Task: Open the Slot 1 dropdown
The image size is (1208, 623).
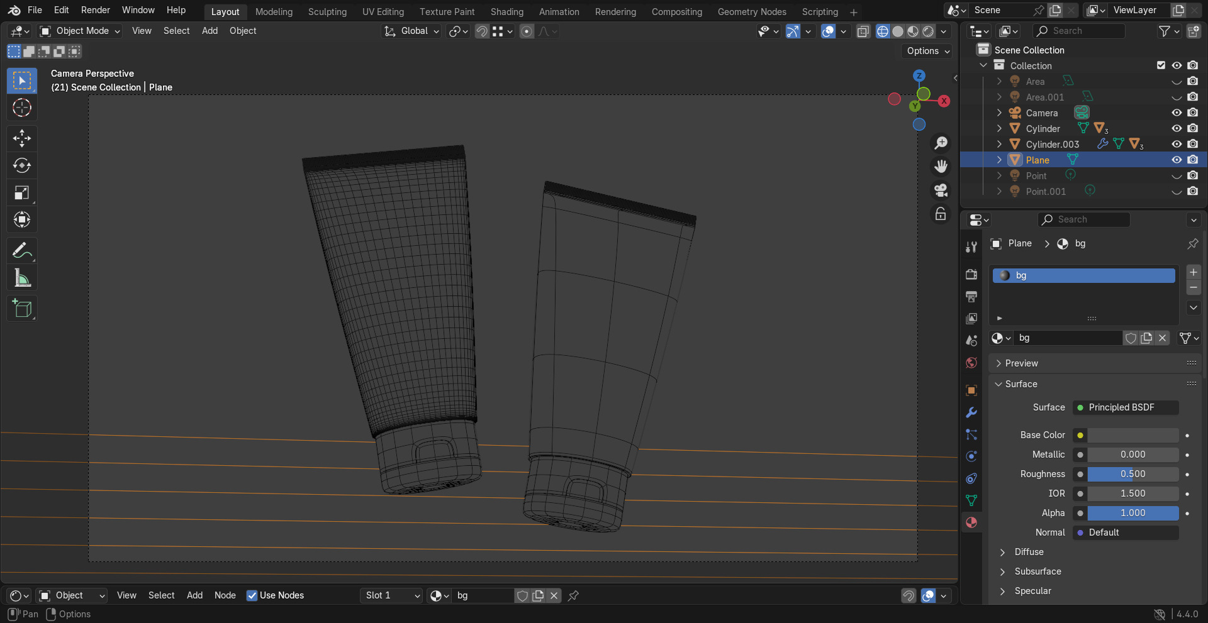Action: click(391, 595)
